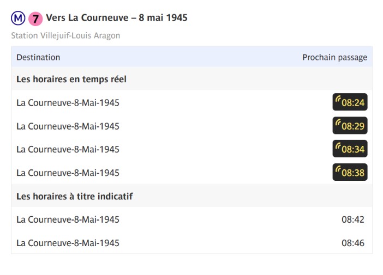Click the real-time signal icon beside 08:29
Screen dimensions: 383x275
coord(338,123)
